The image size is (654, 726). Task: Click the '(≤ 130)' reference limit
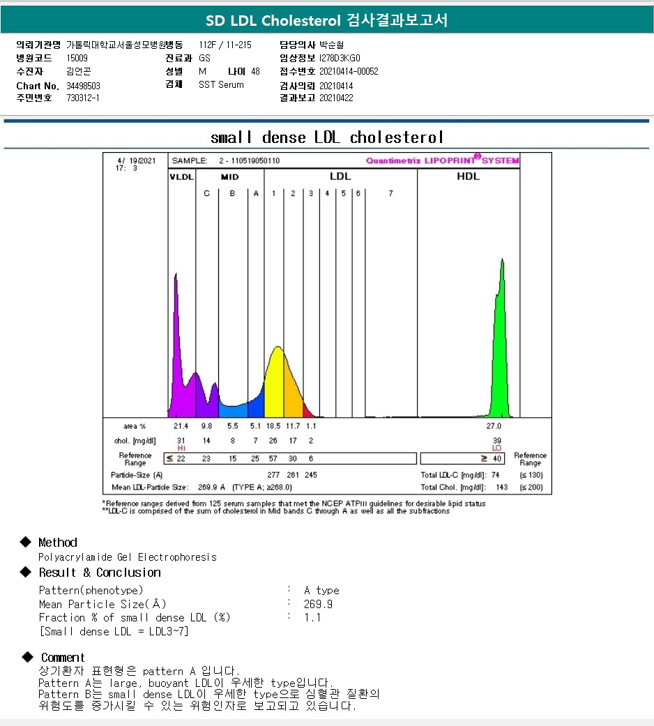pos(531,475)
